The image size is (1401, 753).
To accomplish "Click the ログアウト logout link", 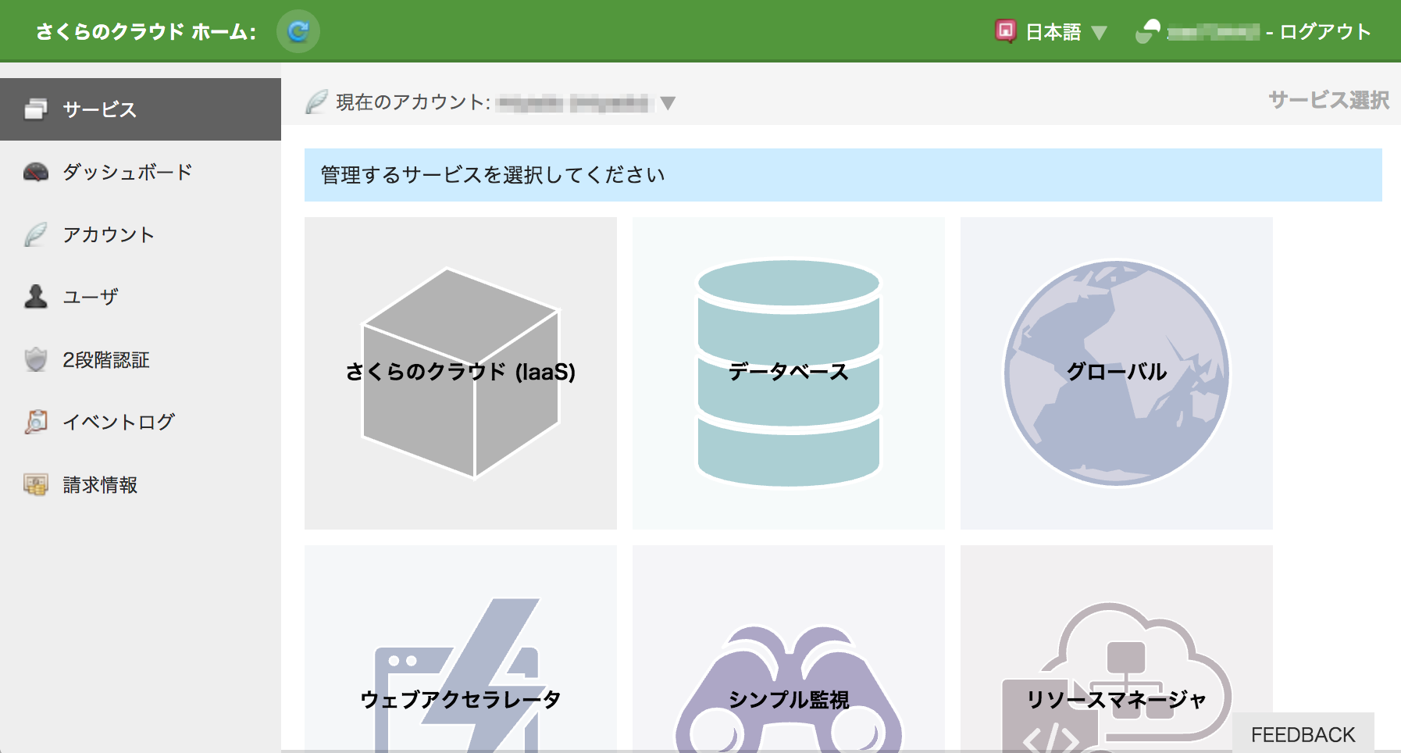I will [x=1325, y=32].
